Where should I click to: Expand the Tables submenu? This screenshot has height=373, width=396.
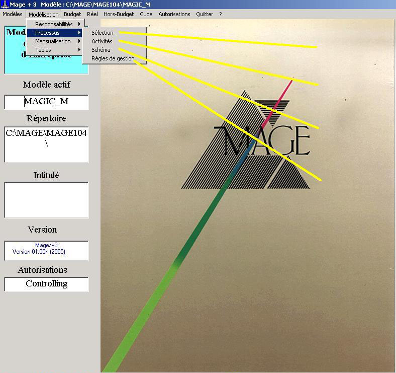pyautogui.click(x=54, y=50)
